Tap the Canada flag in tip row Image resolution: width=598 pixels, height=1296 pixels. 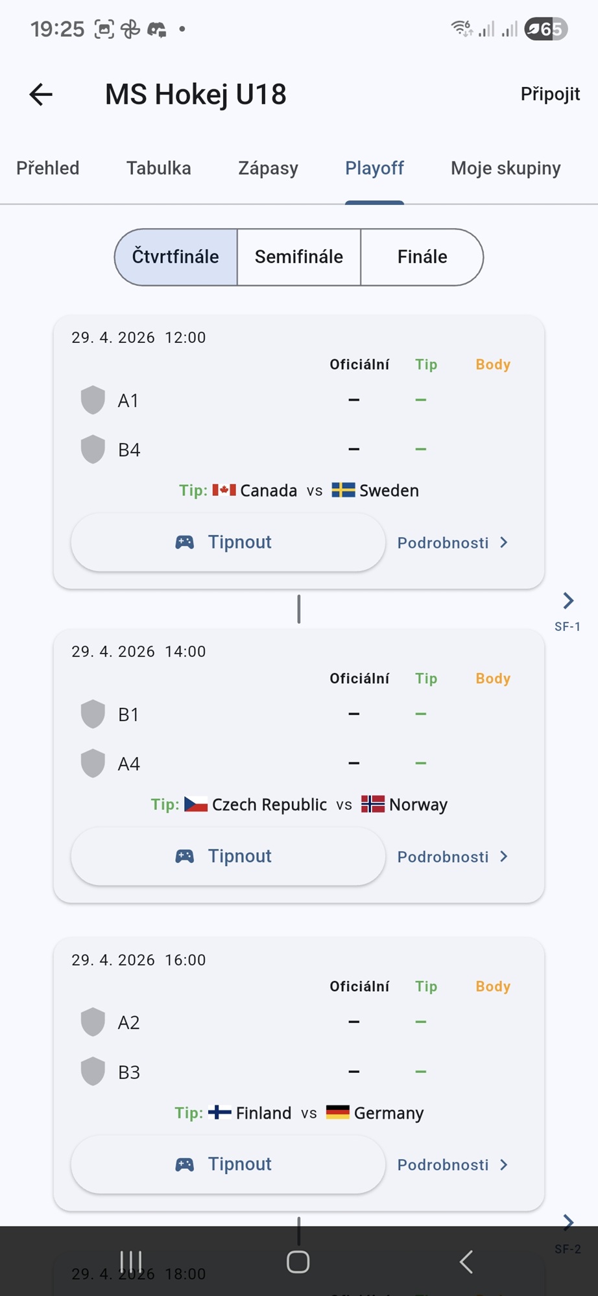[x=224, y=490]
